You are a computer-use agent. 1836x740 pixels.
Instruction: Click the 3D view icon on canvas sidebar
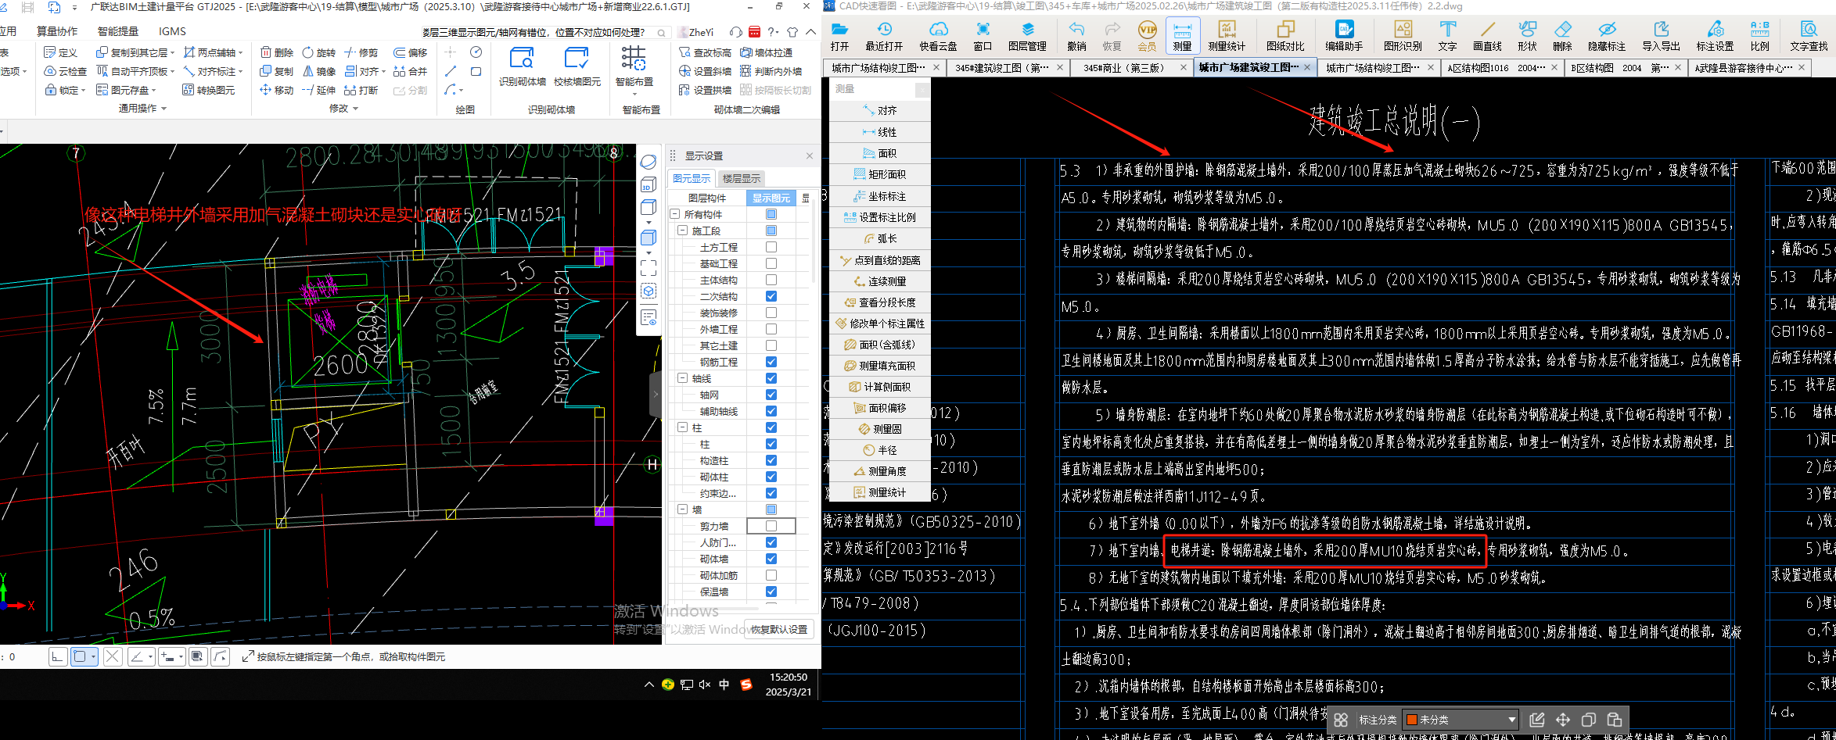click(x=649, y=185)
